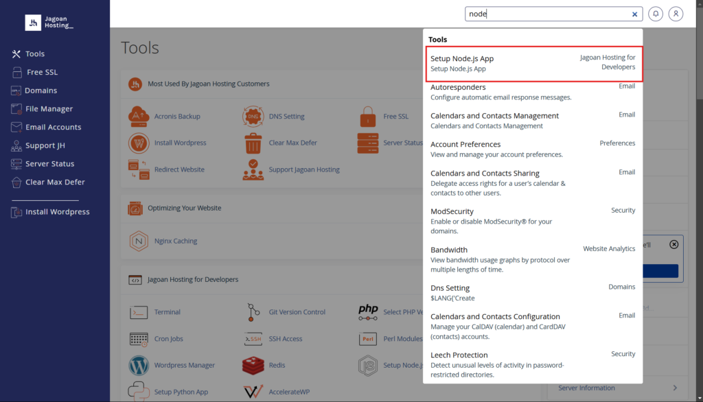Click the Terminal icon
The image size is (703, 402).
[x=139, y=312]
